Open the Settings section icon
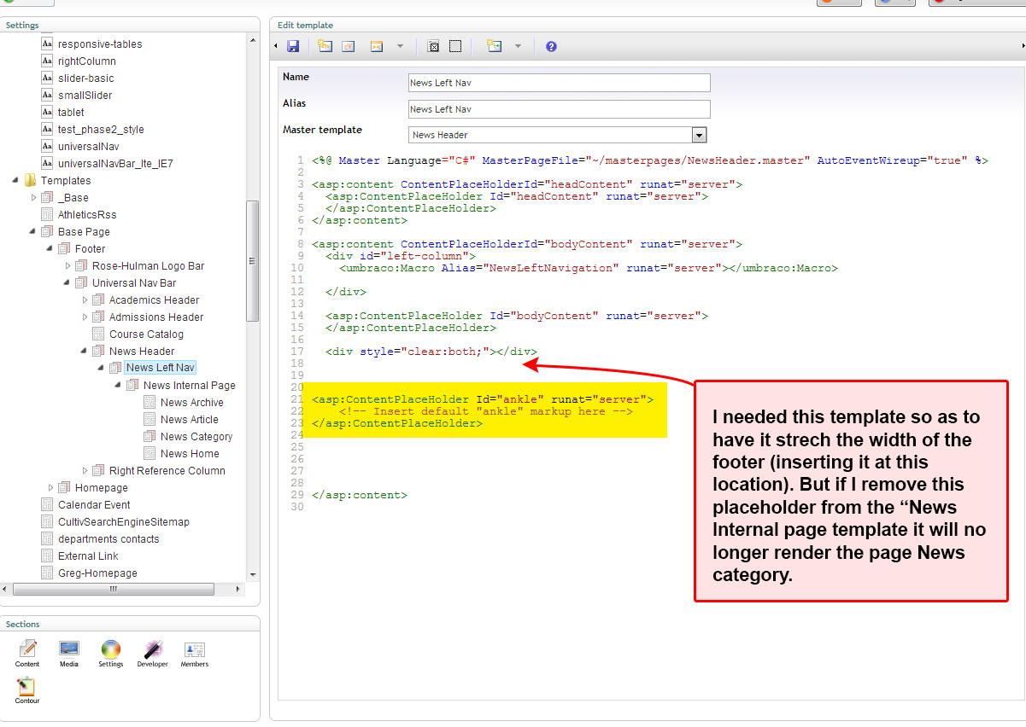 (111, 653)
